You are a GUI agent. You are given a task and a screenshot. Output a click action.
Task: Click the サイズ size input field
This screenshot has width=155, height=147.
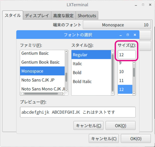click(x=127, y=54)
